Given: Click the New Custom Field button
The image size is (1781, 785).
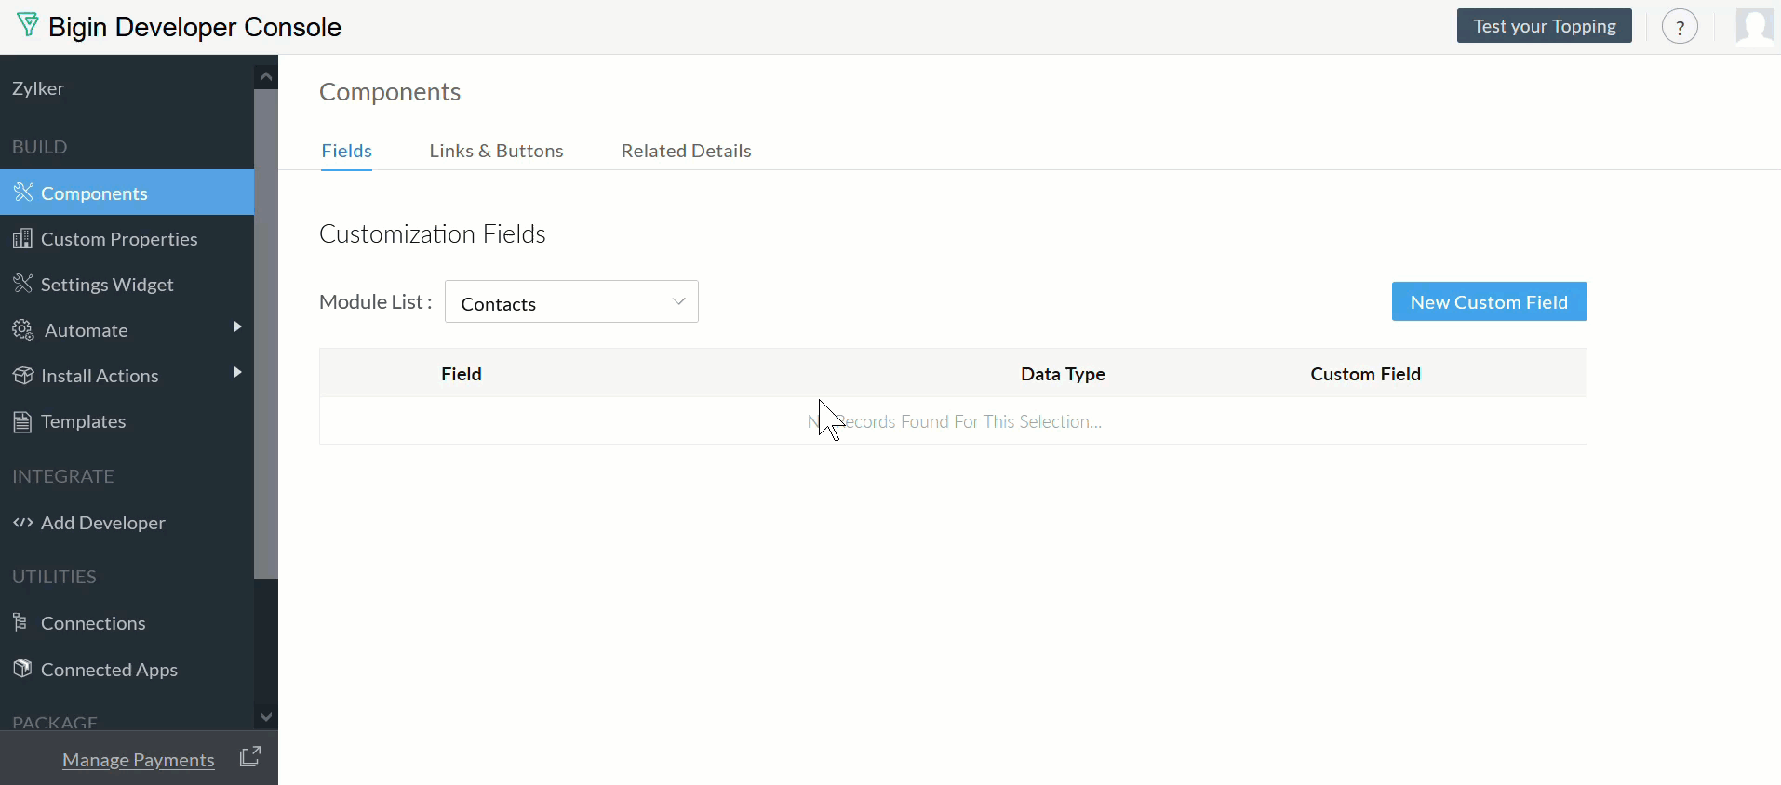Looking at the screenshot, I should 1489,301.
